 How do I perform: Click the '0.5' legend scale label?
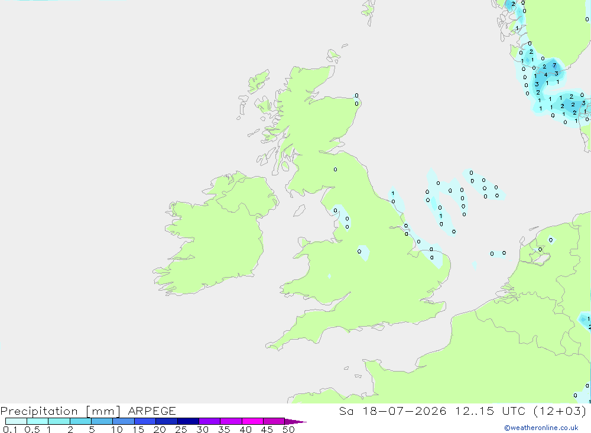(x=32, y=429)
